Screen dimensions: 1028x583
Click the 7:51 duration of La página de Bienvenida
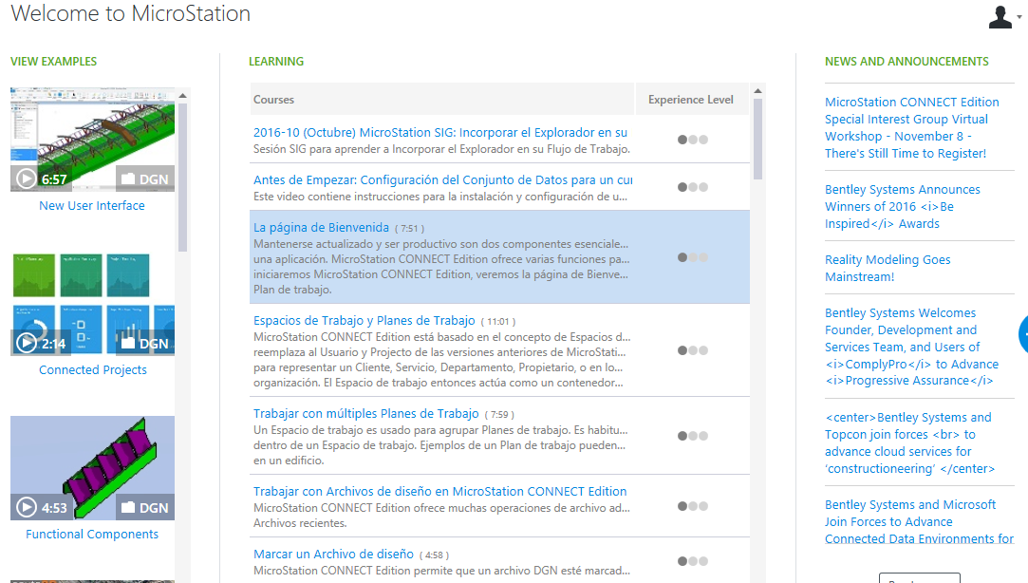click(x=409, y=229)
